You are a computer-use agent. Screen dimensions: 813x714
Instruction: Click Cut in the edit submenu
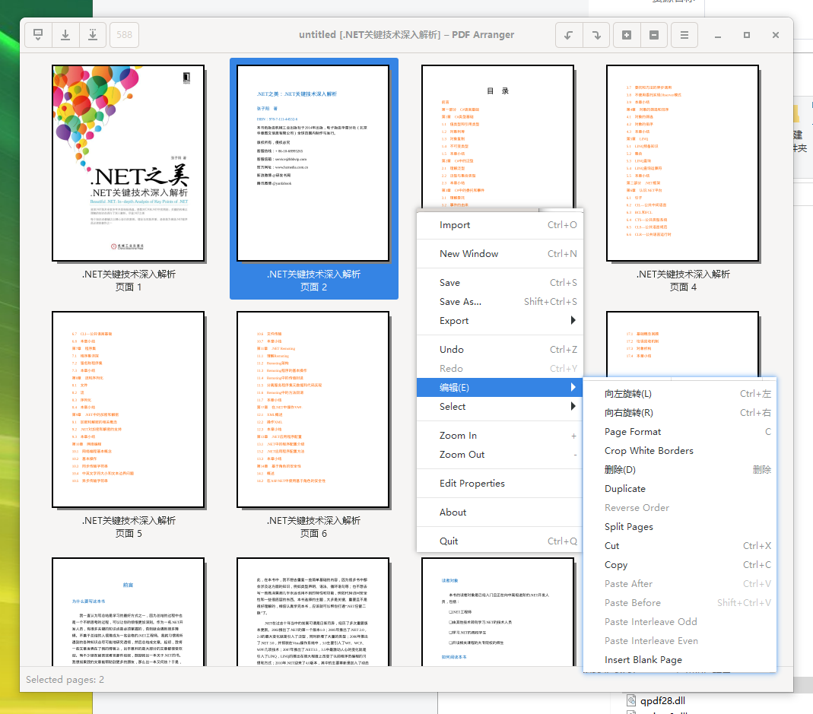tap(680, 546)
